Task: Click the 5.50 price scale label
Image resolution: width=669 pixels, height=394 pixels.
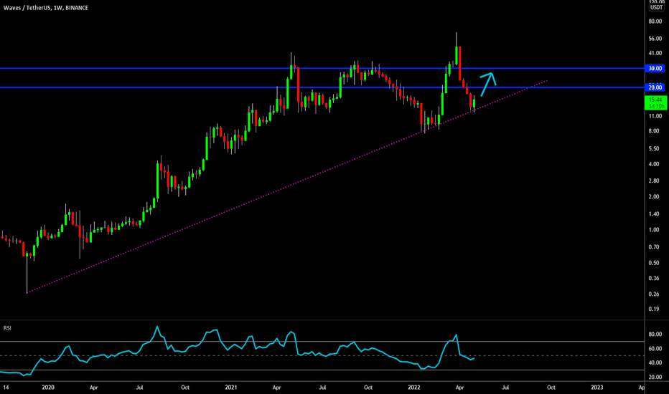Action: 654,149
